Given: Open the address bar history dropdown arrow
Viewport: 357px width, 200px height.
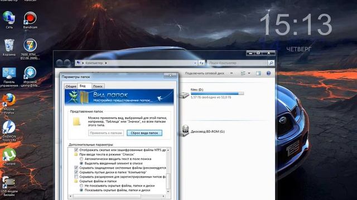Looking at the screenshot, I should 195,63.
